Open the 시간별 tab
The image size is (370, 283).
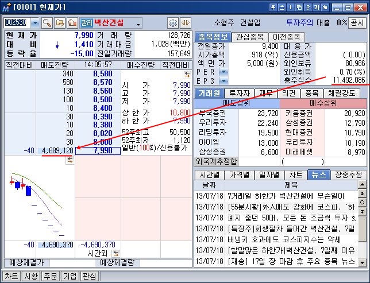209,175
